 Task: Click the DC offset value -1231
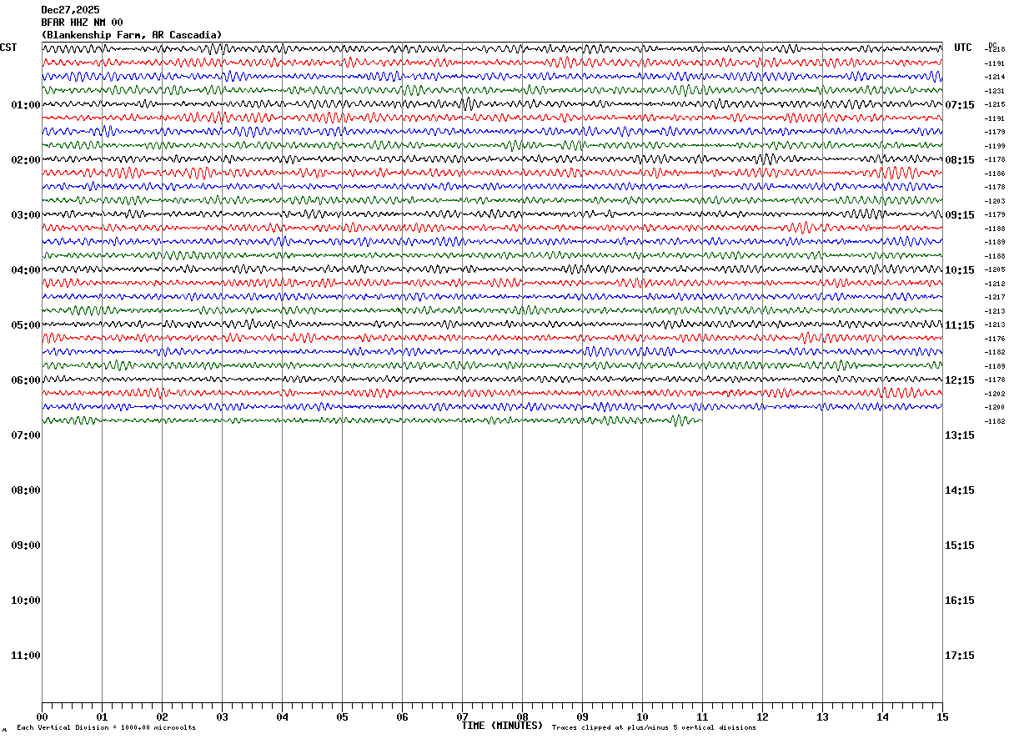tap(996, 91)
